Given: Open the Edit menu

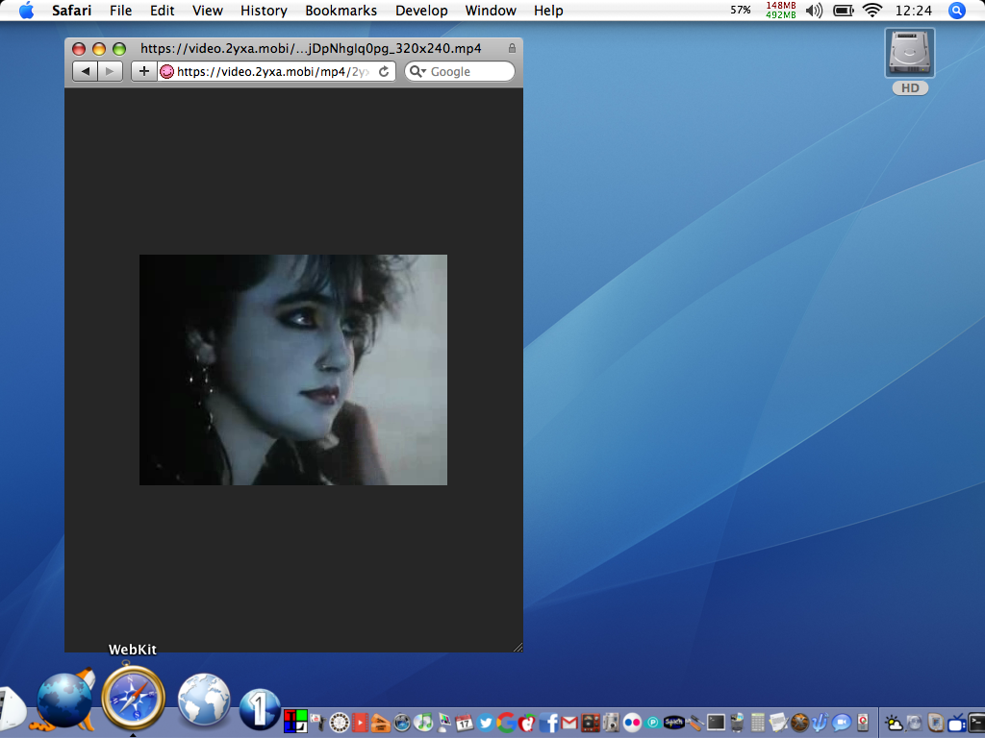Looking at the screenshot, I should 162,11.
